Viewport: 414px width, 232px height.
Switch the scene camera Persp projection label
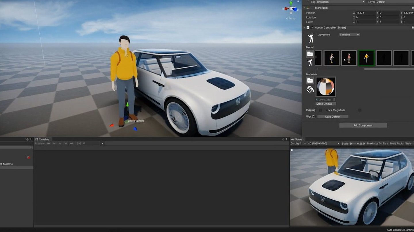click(291, 18)
